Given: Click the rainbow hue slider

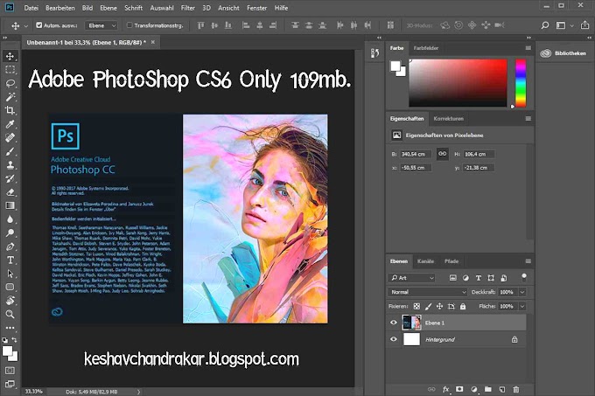Looking at the screenshot, I should 521,83.
